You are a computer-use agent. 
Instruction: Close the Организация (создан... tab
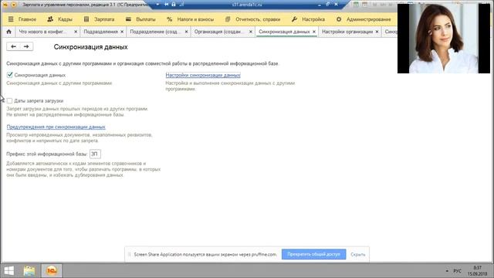(251, 32)
